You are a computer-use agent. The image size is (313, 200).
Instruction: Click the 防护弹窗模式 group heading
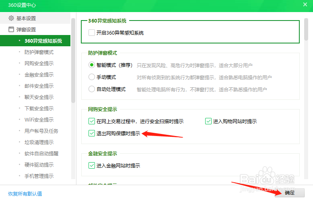[x=103, y=53]
